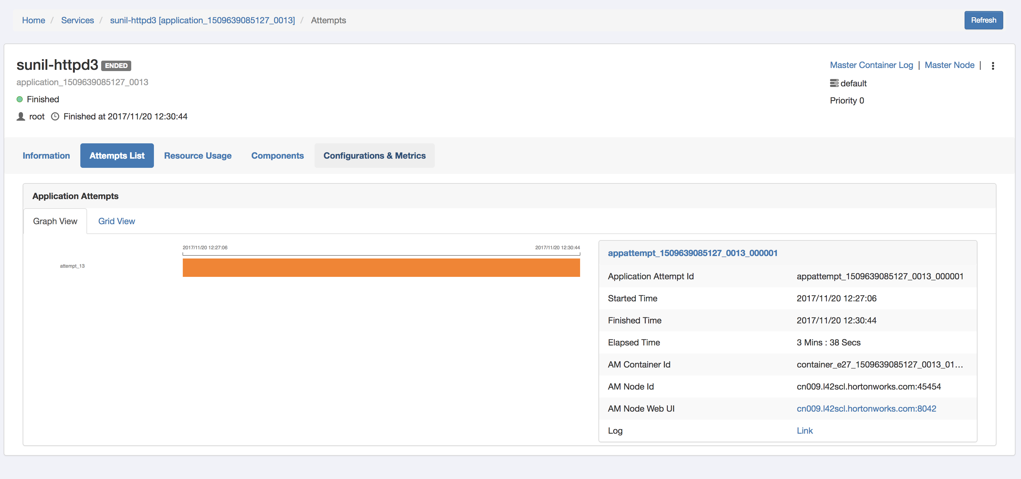Open the Resource Usage tab
This screenshot has height=479, width=1021.
(198, 156)
